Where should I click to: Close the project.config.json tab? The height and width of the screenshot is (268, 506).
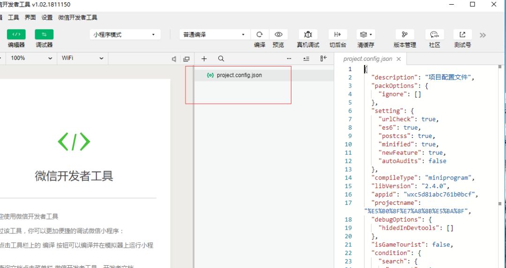399,59
